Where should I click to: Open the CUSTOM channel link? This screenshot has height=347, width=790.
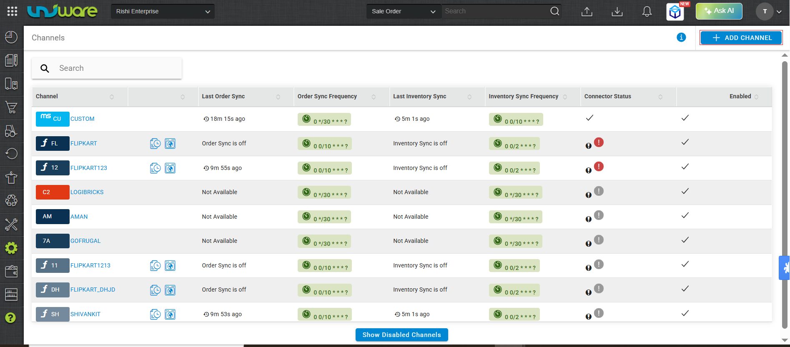pyautogui.click(x=82, y=119)
